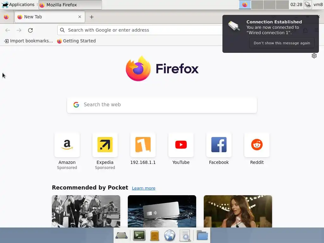Switch to the fourth workspace

click(283, 4)
